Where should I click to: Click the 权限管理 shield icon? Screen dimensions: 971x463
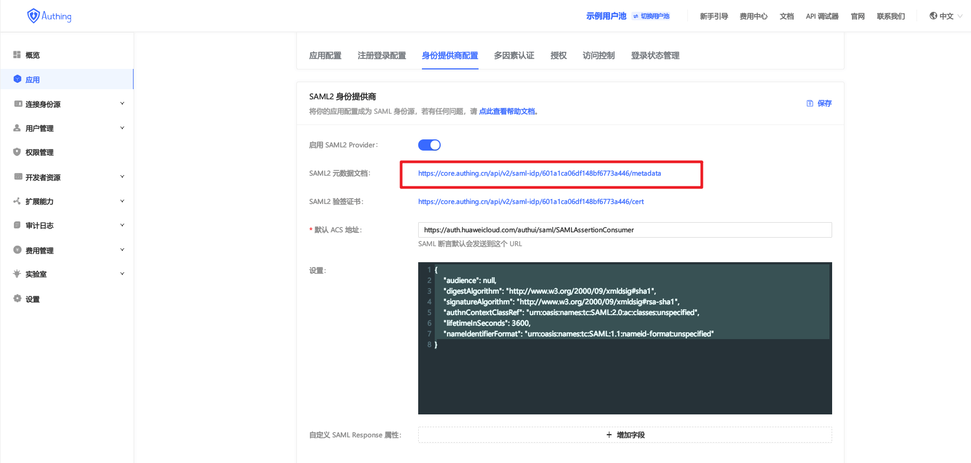(17, 152)
